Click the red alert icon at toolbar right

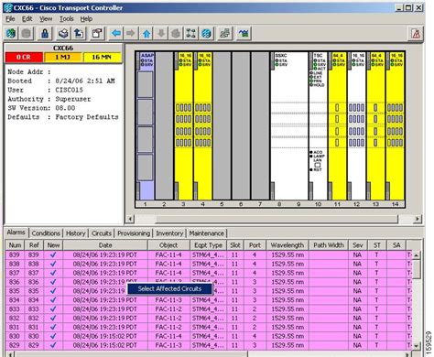coord(416,34)
